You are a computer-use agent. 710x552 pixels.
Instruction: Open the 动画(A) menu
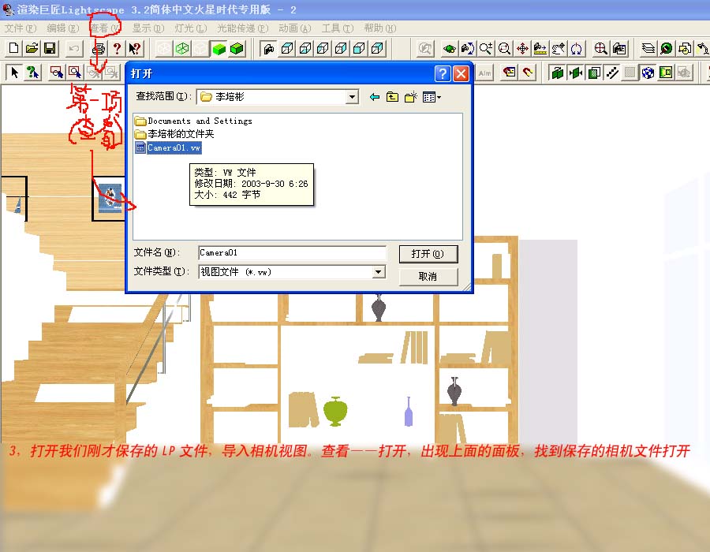pyautogui.click(x=295, y=28)
